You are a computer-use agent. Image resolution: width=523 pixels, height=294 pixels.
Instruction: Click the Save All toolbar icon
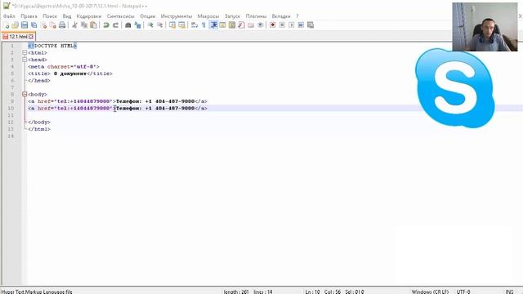34,25
